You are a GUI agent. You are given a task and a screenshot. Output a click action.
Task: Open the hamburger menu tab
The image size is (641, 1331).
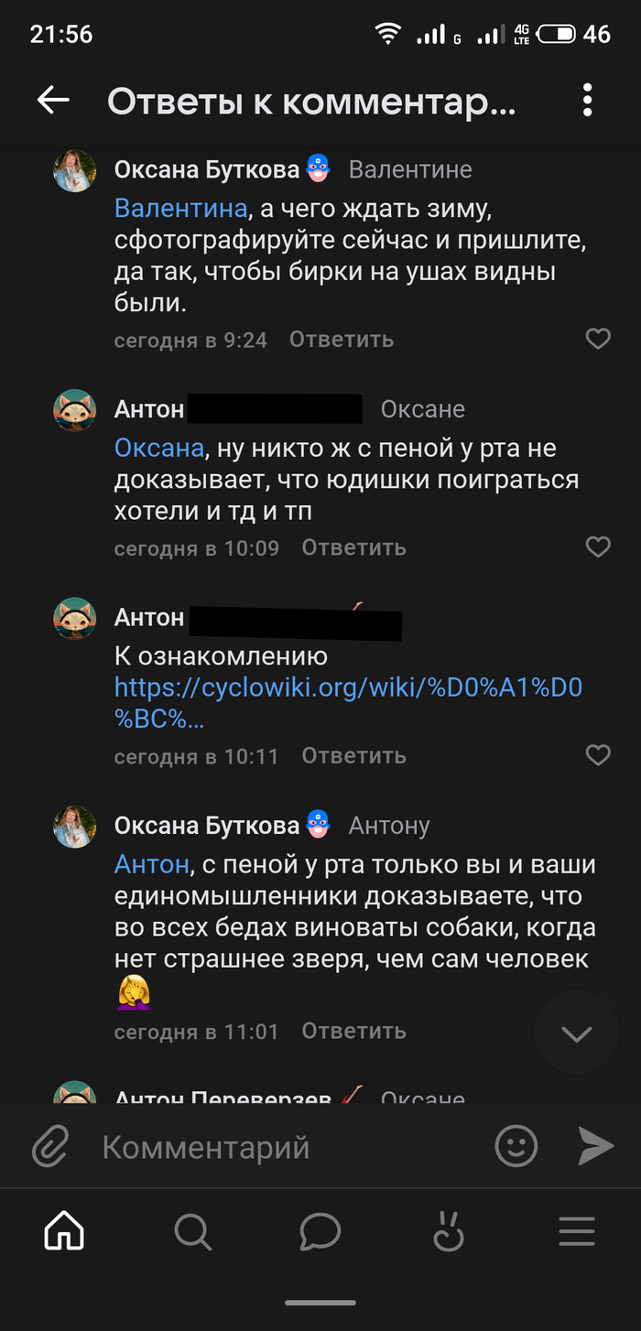[x=577, y=1232]
